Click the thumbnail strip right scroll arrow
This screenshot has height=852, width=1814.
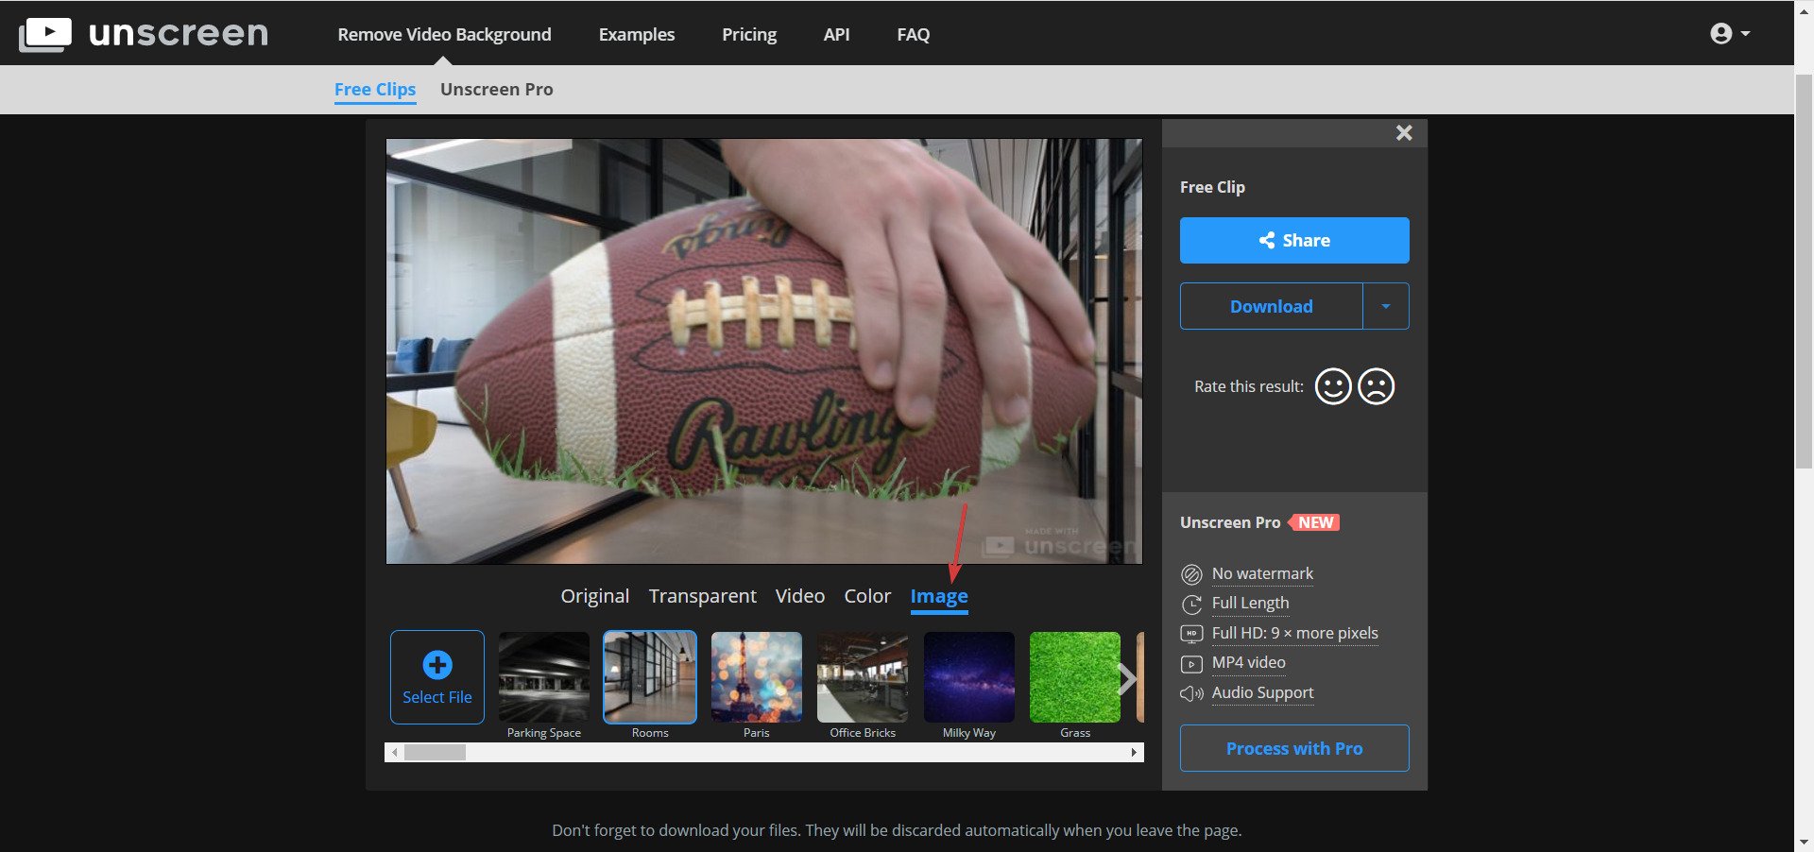[1134, 753]
